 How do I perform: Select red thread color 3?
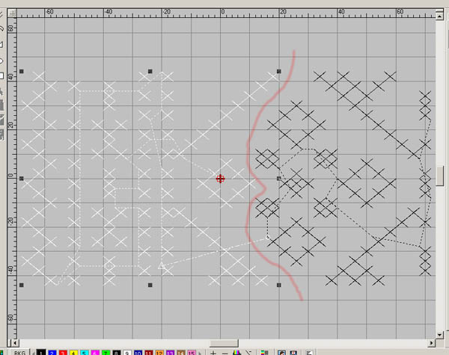[x=63, y=353]
